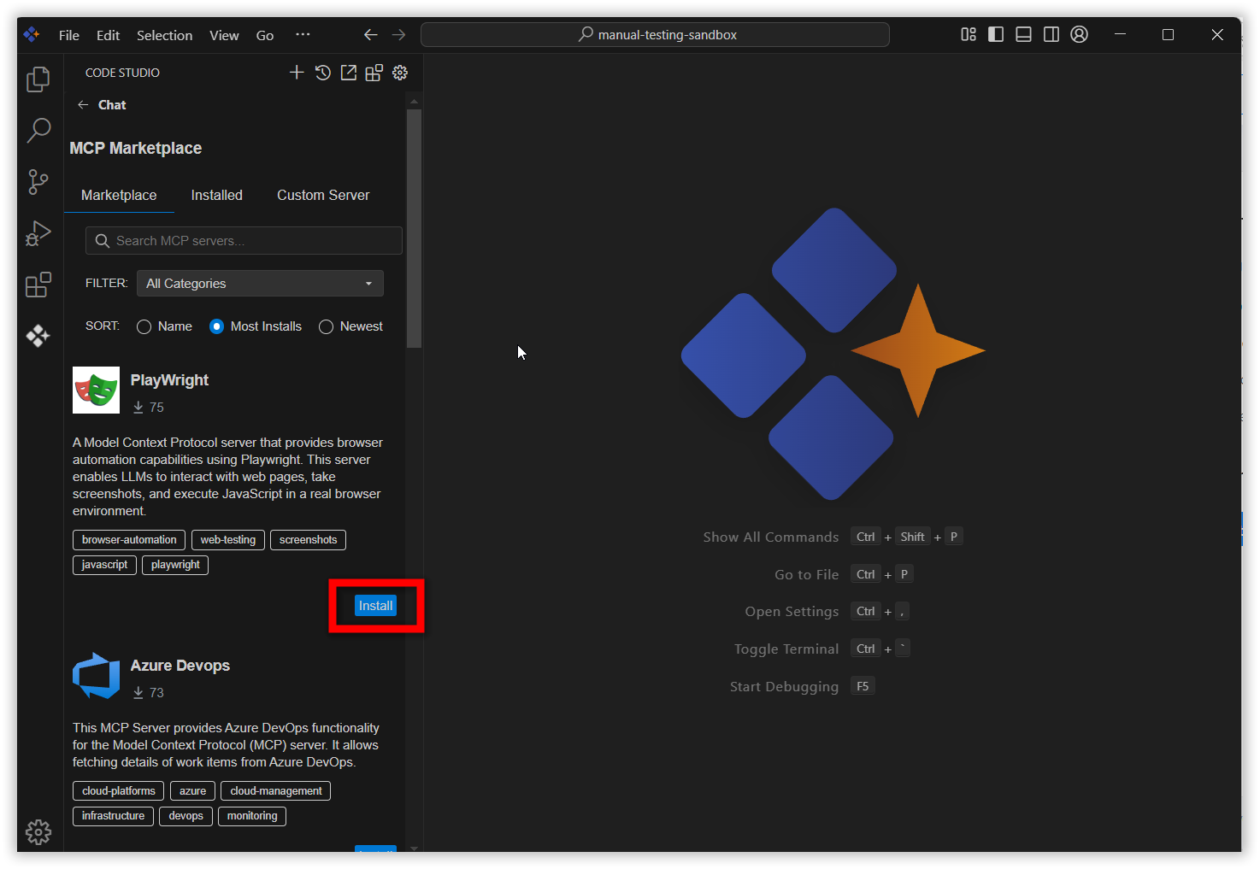Image resolution: width=1260 pixels, height=869 pixels.
Task: Switch to the Custom Server tab
Action: click(x=323, y=195)
